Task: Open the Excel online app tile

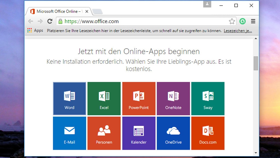Action: point(104,98)
